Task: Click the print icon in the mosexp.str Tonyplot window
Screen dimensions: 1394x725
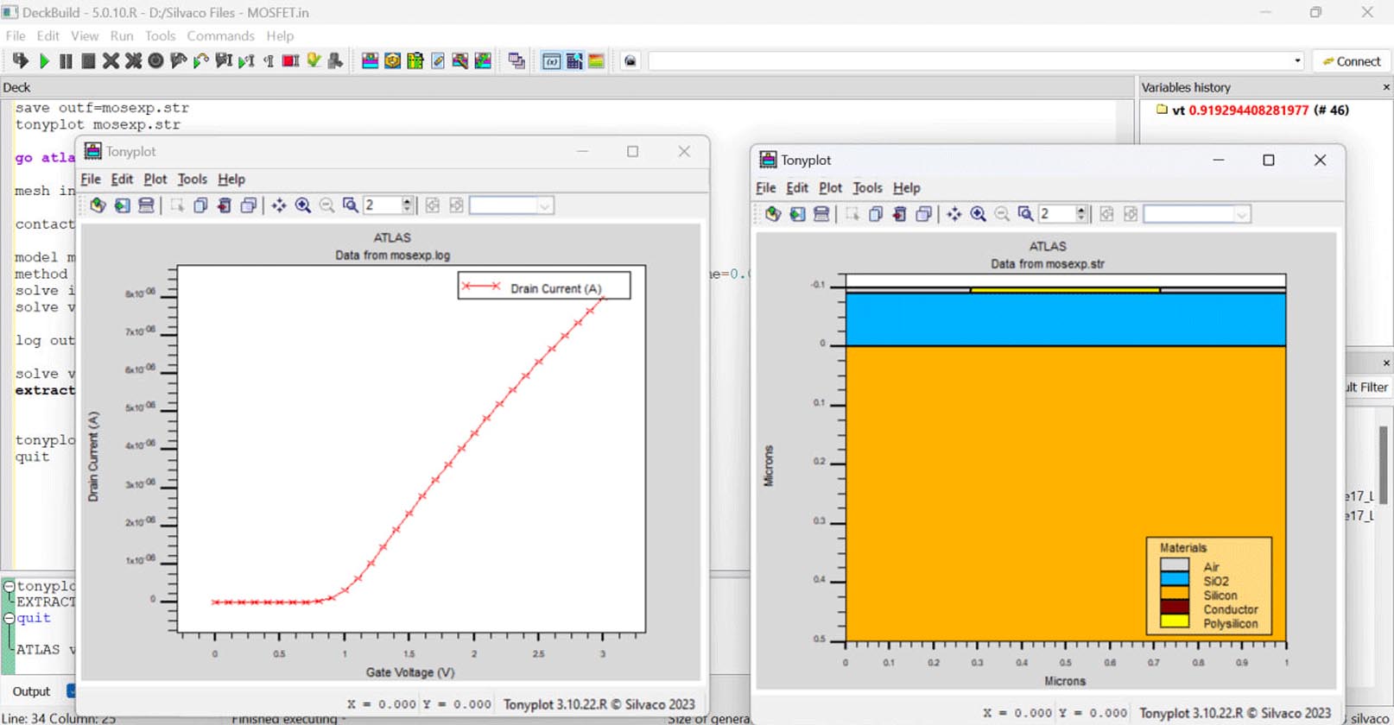Action: [x=821, y=214]
